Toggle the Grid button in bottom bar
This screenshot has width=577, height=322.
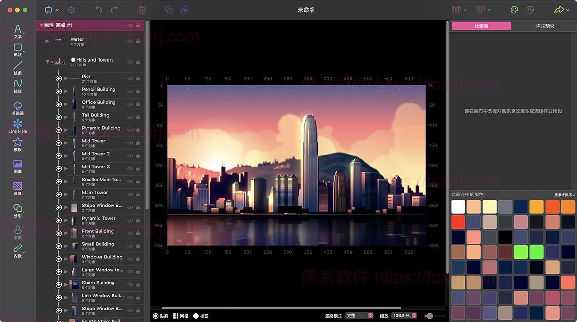pyautogui.click(x=176, y=316)
